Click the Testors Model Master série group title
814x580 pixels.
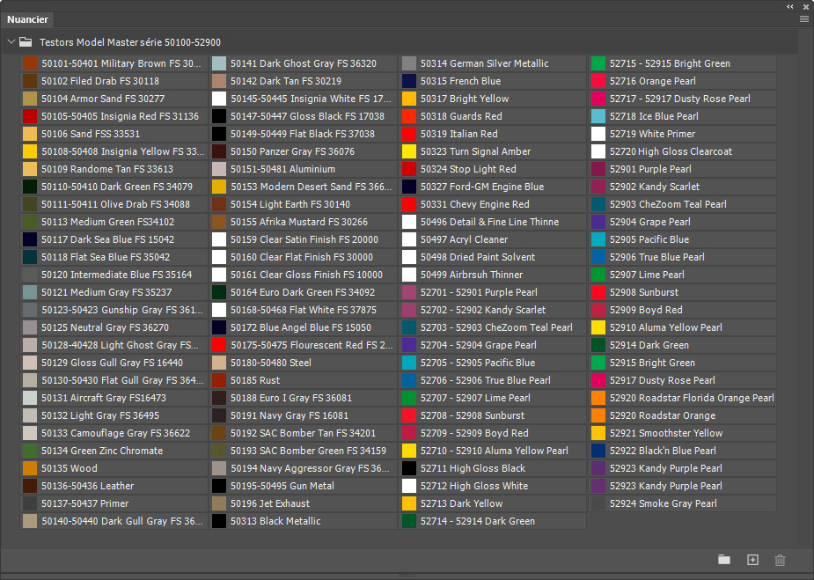130,42
